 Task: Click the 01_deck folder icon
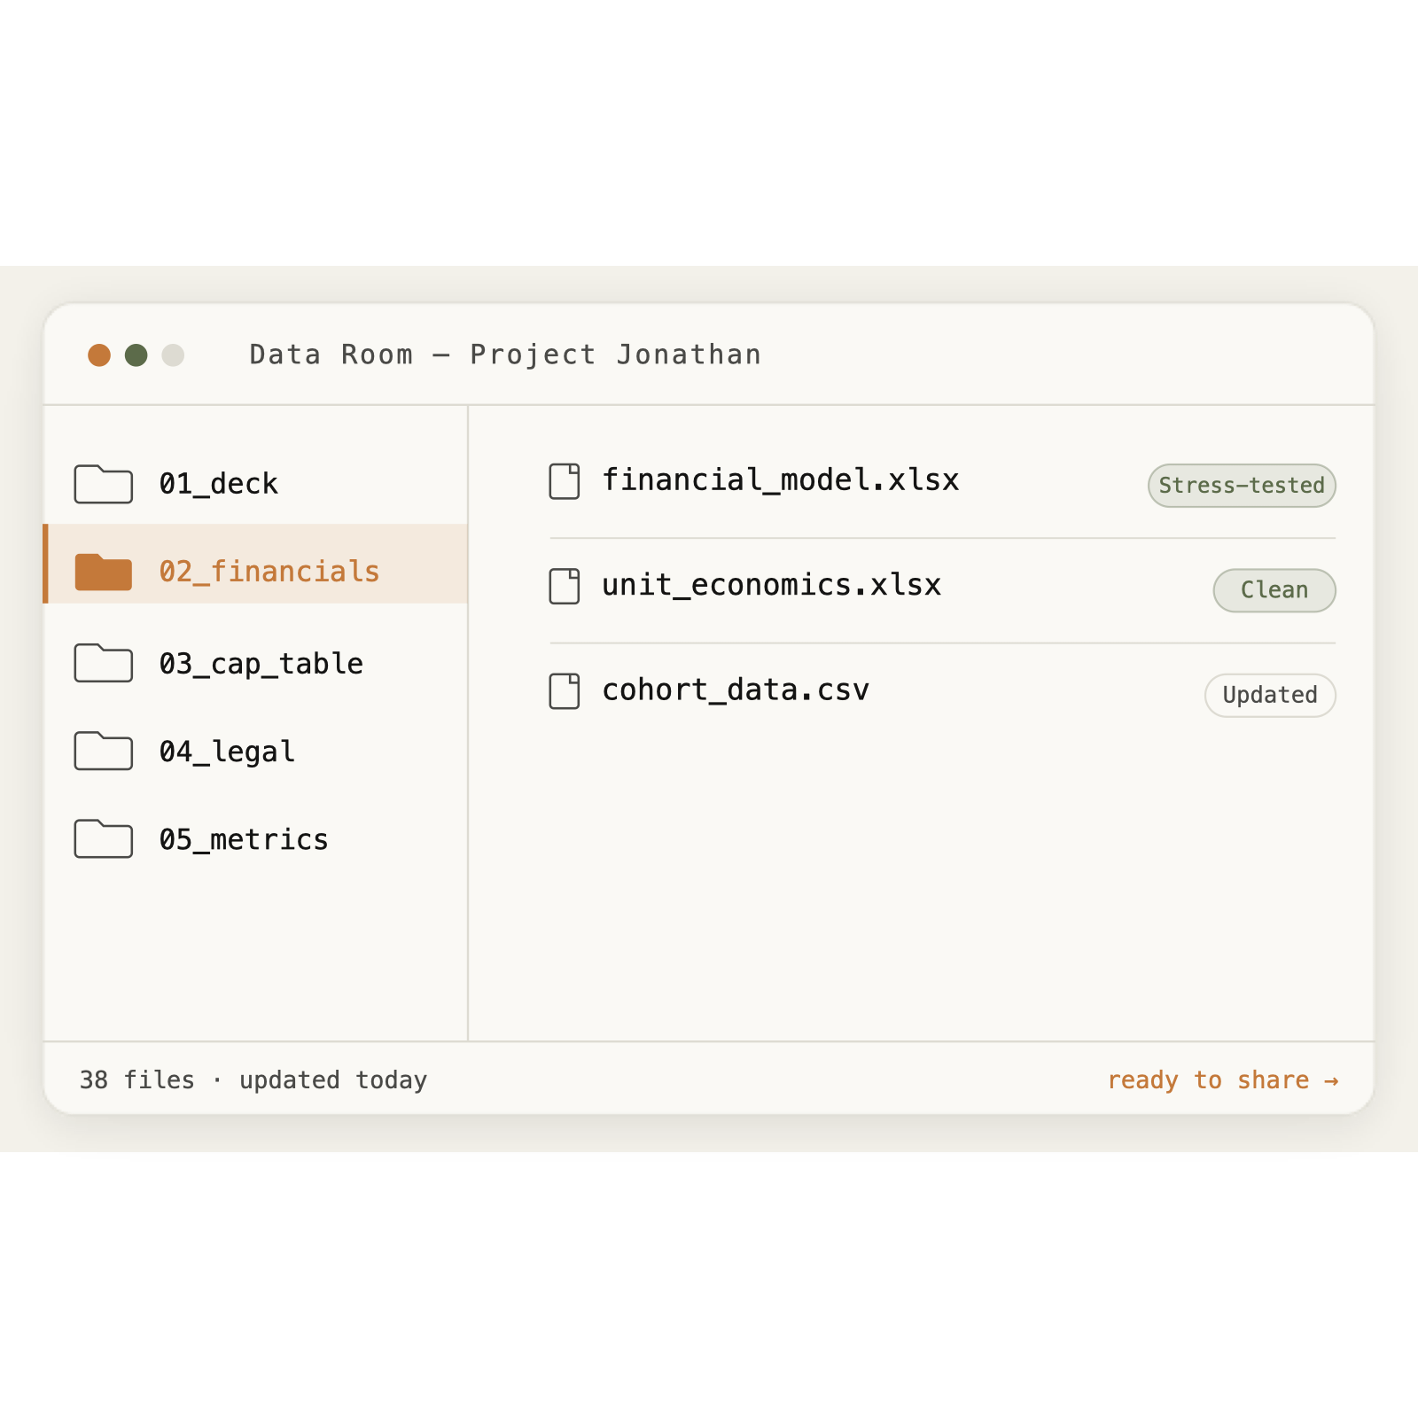[x=104, y=484]
